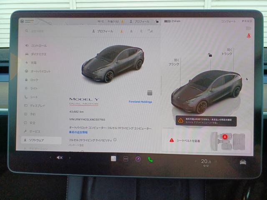This screenshot has height=200, width=267.
Task: Lower cabin temperature with left arrow
Action: 196,161
